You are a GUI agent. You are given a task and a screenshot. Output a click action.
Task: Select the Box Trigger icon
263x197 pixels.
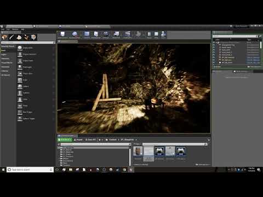point(20,112)
